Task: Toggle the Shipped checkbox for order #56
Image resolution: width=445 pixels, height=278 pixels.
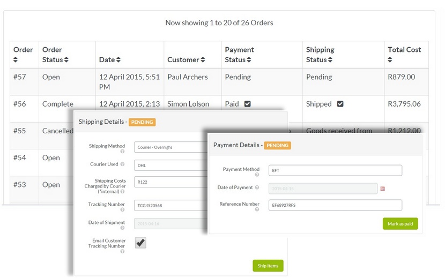Action: coord(340,104)
